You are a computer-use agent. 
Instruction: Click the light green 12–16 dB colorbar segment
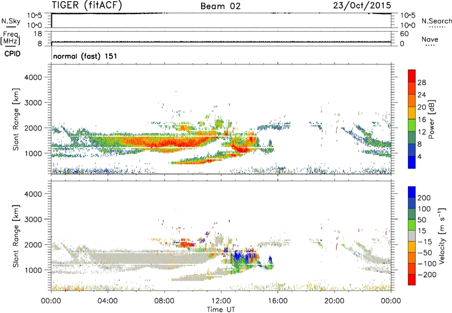(x=412, y=125)
